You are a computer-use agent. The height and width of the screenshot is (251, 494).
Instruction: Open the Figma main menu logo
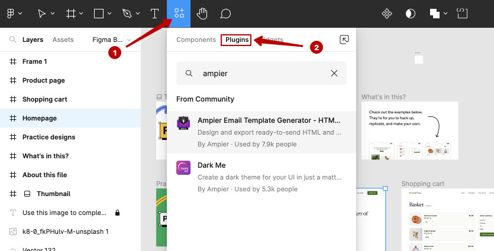tap(11, 14)
